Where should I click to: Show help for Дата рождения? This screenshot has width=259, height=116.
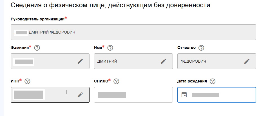(x=213, y=81)
